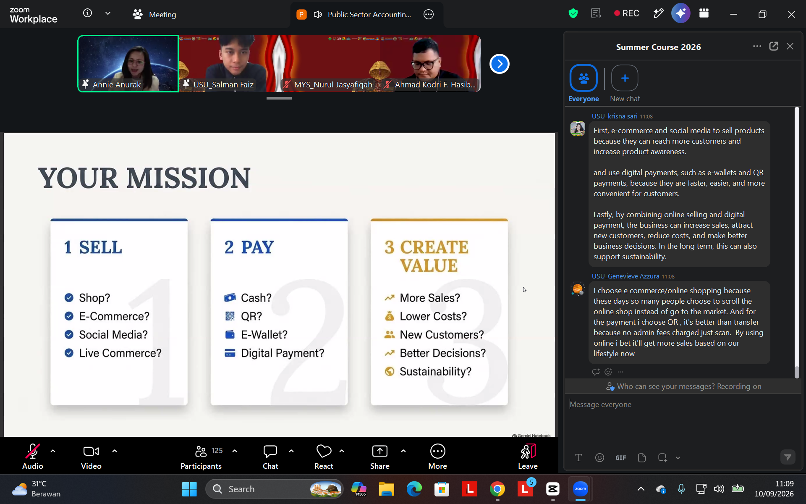Click the encryption shield icon
806x504 pixels.
573,13
